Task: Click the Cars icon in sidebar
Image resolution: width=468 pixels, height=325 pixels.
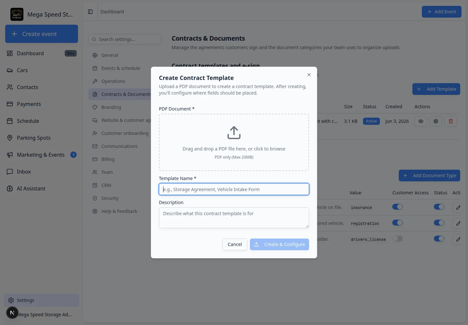Action: click(10, 70)
